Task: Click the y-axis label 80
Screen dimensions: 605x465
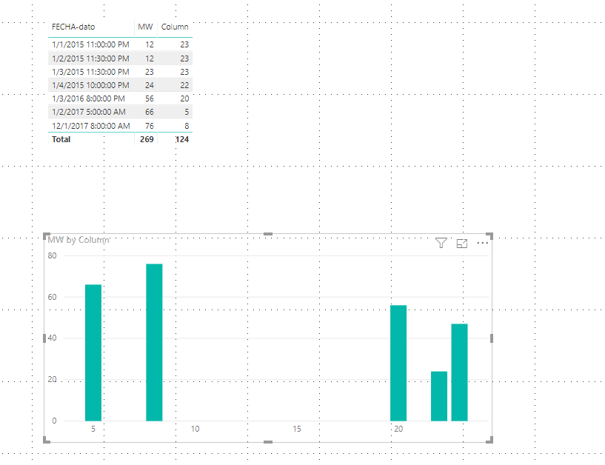Action: 52,255
